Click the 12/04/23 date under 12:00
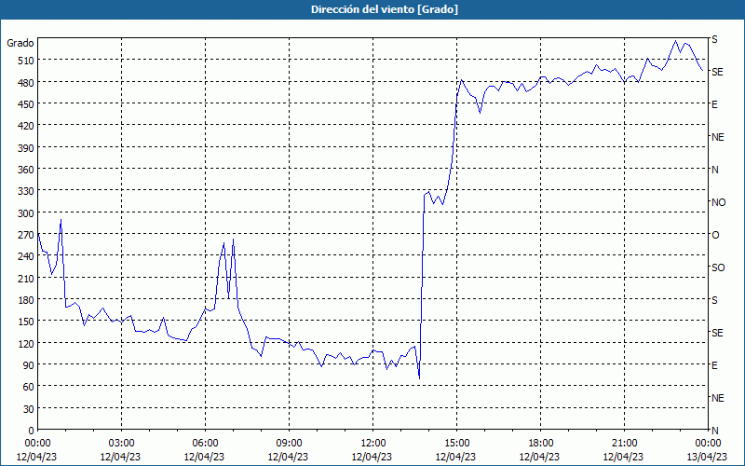The width and height of the screenshot is (745, 466). tap(372, 457)
